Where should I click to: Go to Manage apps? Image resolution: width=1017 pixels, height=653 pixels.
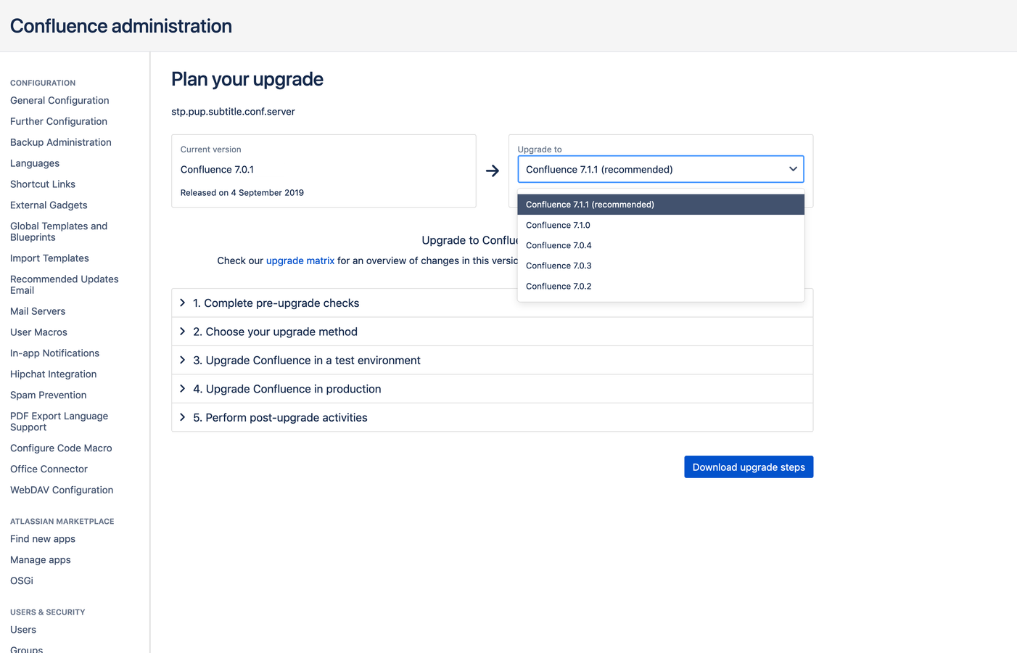41,560
